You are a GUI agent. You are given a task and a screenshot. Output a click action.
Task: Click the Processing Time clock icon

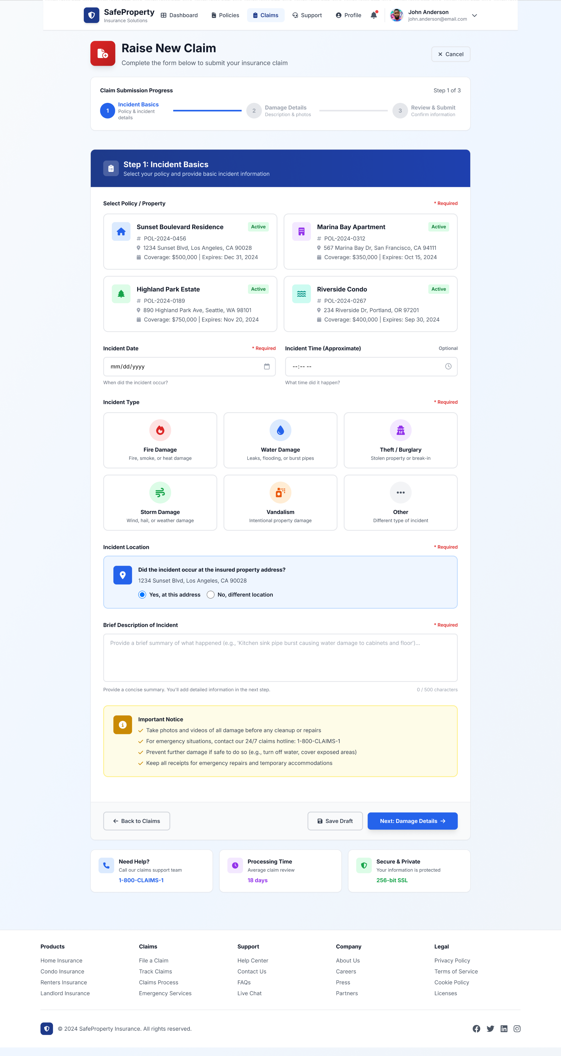click(235, 865)
